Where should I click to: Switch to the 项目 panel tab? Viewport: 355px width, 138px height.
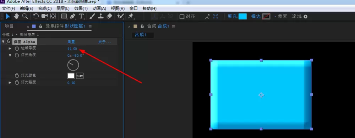(9, 26)
